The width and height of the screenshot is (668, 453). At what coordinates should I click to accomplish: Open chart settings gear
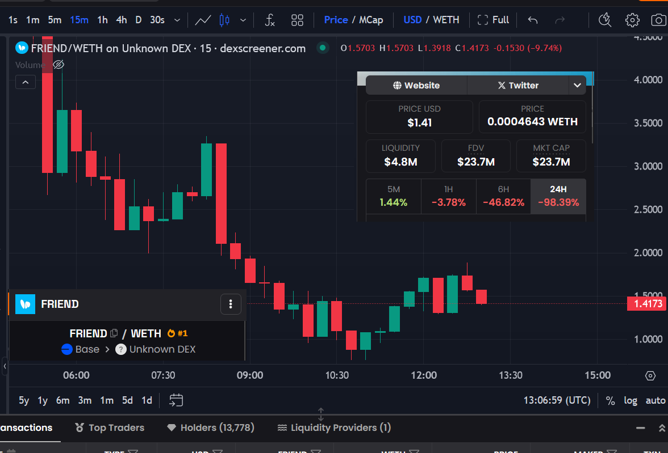click(x=632, y=20)
